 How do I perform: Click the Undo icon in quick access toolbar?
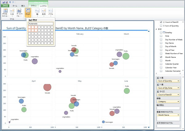point(10,2)
